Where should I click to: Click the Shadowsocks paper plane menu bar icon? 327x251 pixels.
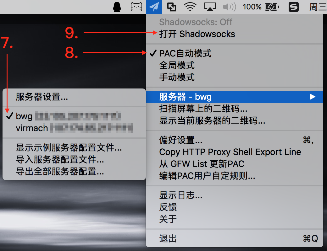(154, 7)
